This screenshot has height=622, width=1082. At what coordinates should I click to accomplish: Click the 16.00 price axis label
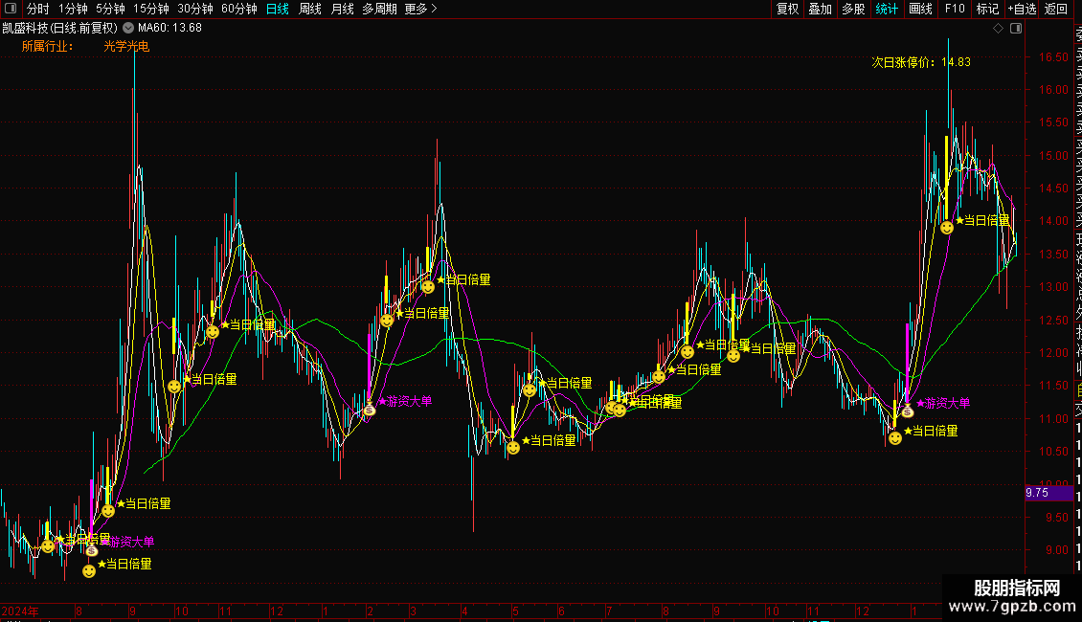(x=1053, y=90)
